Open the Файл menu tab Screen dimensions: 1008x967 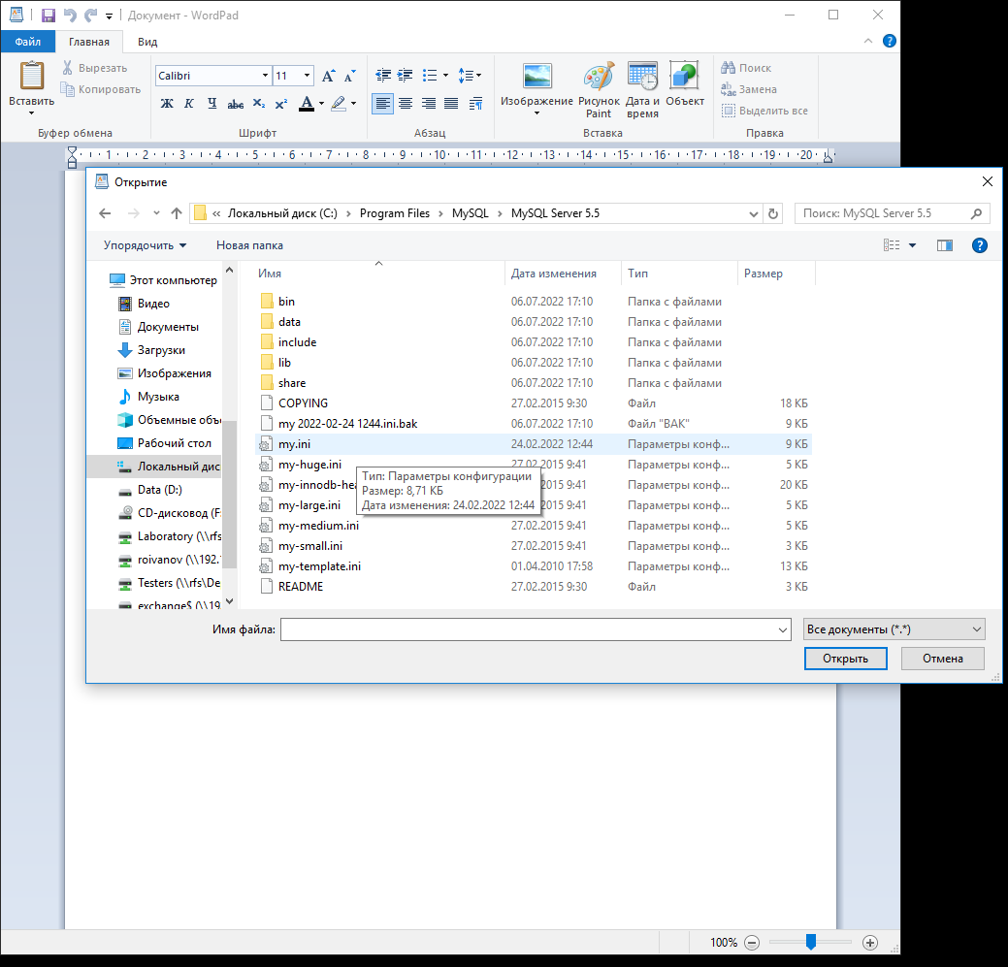point(27,42)
